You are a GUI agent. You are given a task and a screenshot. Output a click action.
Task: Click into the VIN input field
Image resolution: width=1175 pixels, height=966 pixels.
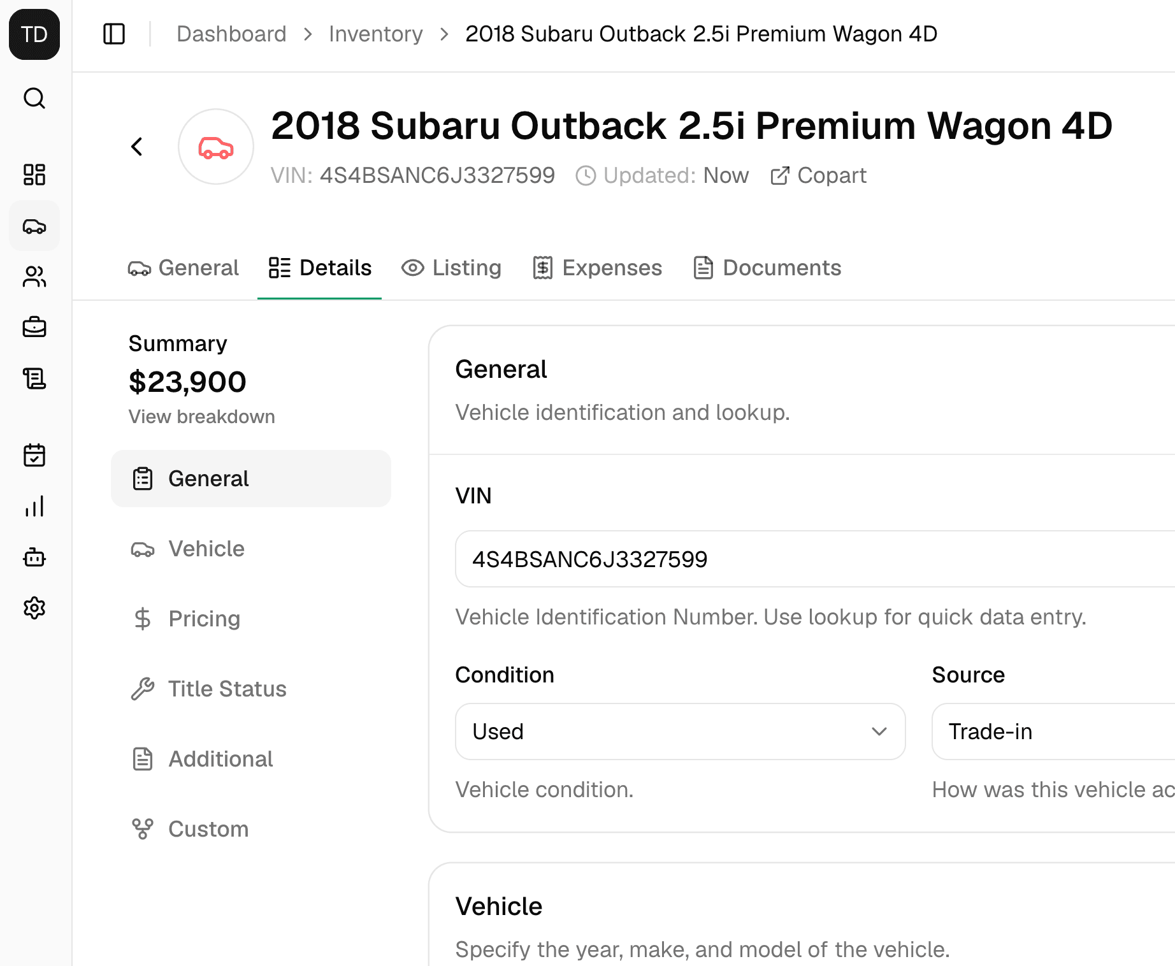[x=815, y=559]
